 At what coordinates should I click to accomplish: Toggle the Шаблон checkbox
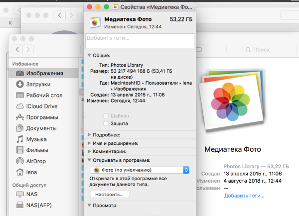(x=106, y=115)
